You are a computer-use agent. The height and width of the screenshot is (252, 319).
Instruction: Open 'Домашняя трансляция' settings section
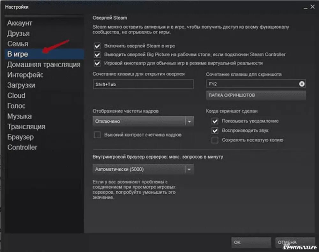(x=44, y=65)
